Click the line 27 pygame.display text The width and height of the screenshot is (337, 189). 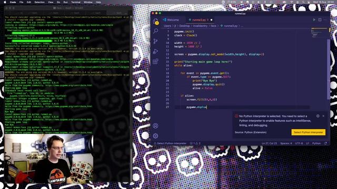coord(196,107)
